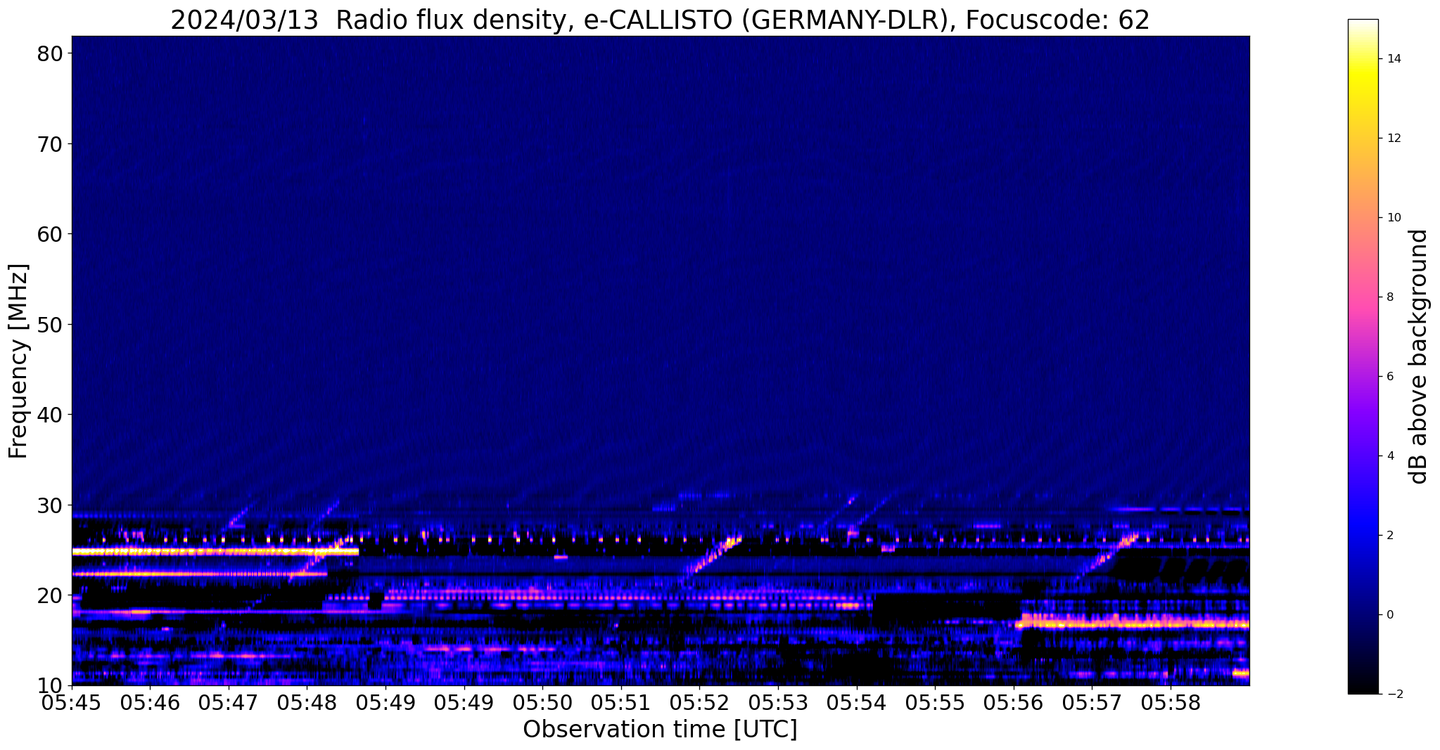Click the 'dB above background' colorbar label

[x=1419, y=356]
